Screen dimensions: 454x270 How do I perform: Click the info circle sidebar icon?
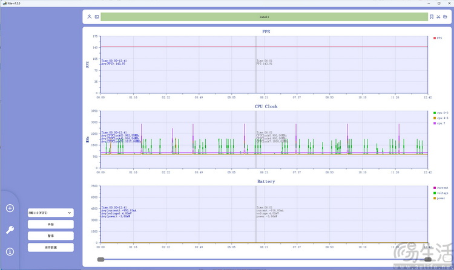point(10,251)
